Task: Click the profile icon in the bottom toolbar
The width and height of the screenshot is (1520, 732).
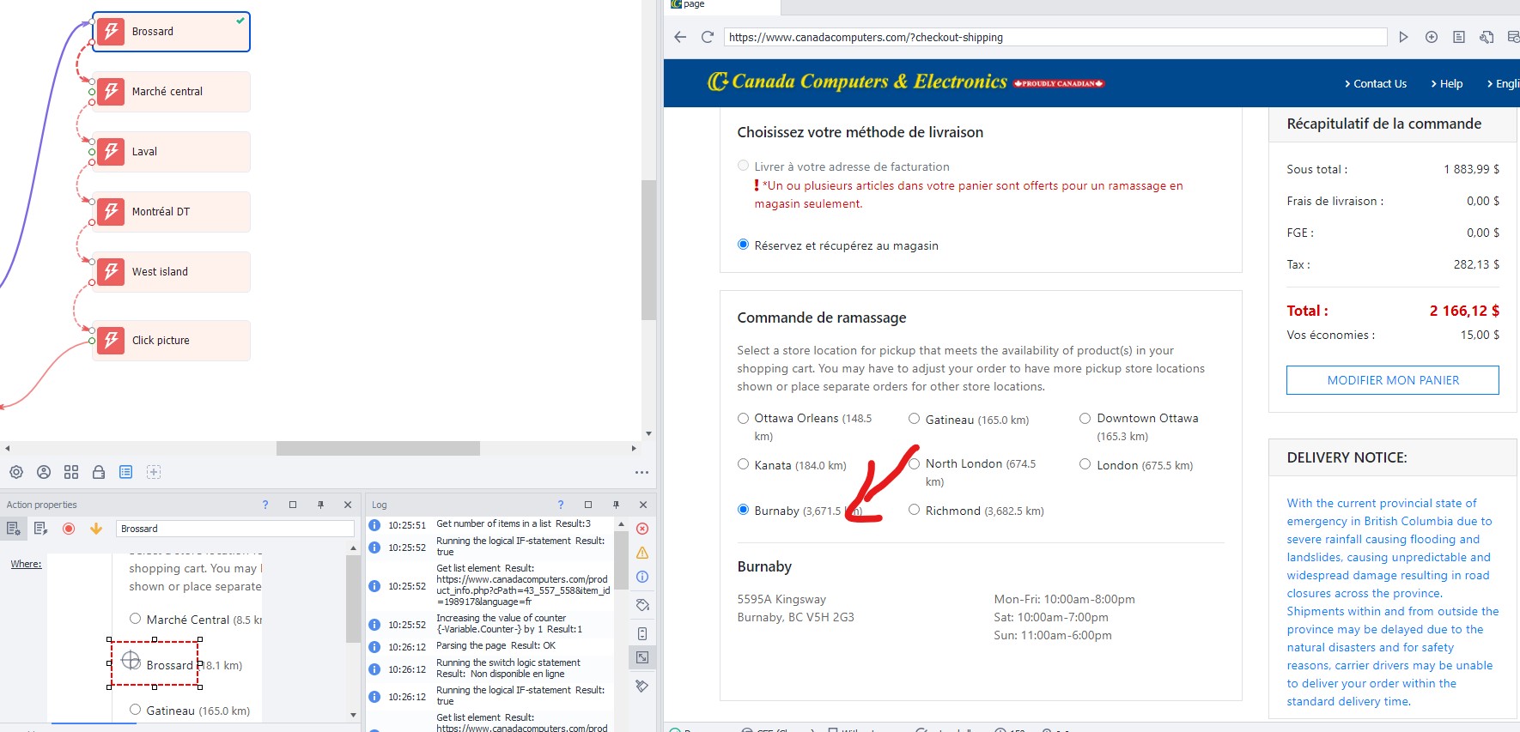Action: pyautogui.click(x=44, y=472)
